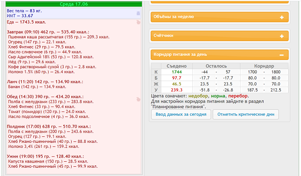Click the Ланч (11:20) meal heading
This screenshot has height=176, width=301.
click(x=45, y=82)
